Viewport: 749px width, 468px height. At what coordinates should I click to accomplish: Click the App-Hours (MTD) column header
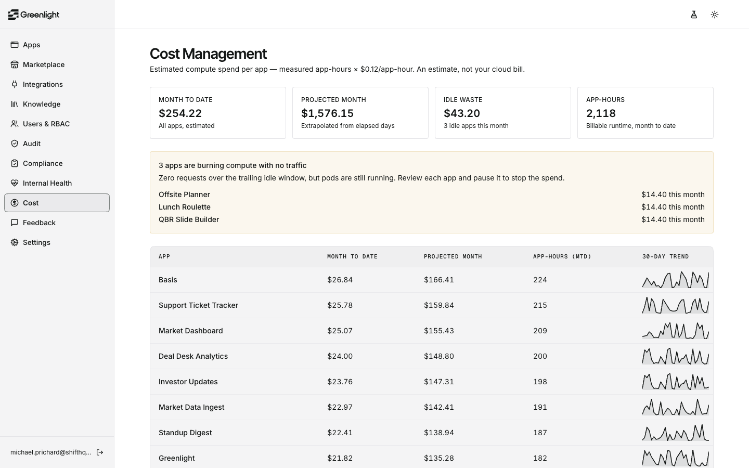click(x=562, y=257)
